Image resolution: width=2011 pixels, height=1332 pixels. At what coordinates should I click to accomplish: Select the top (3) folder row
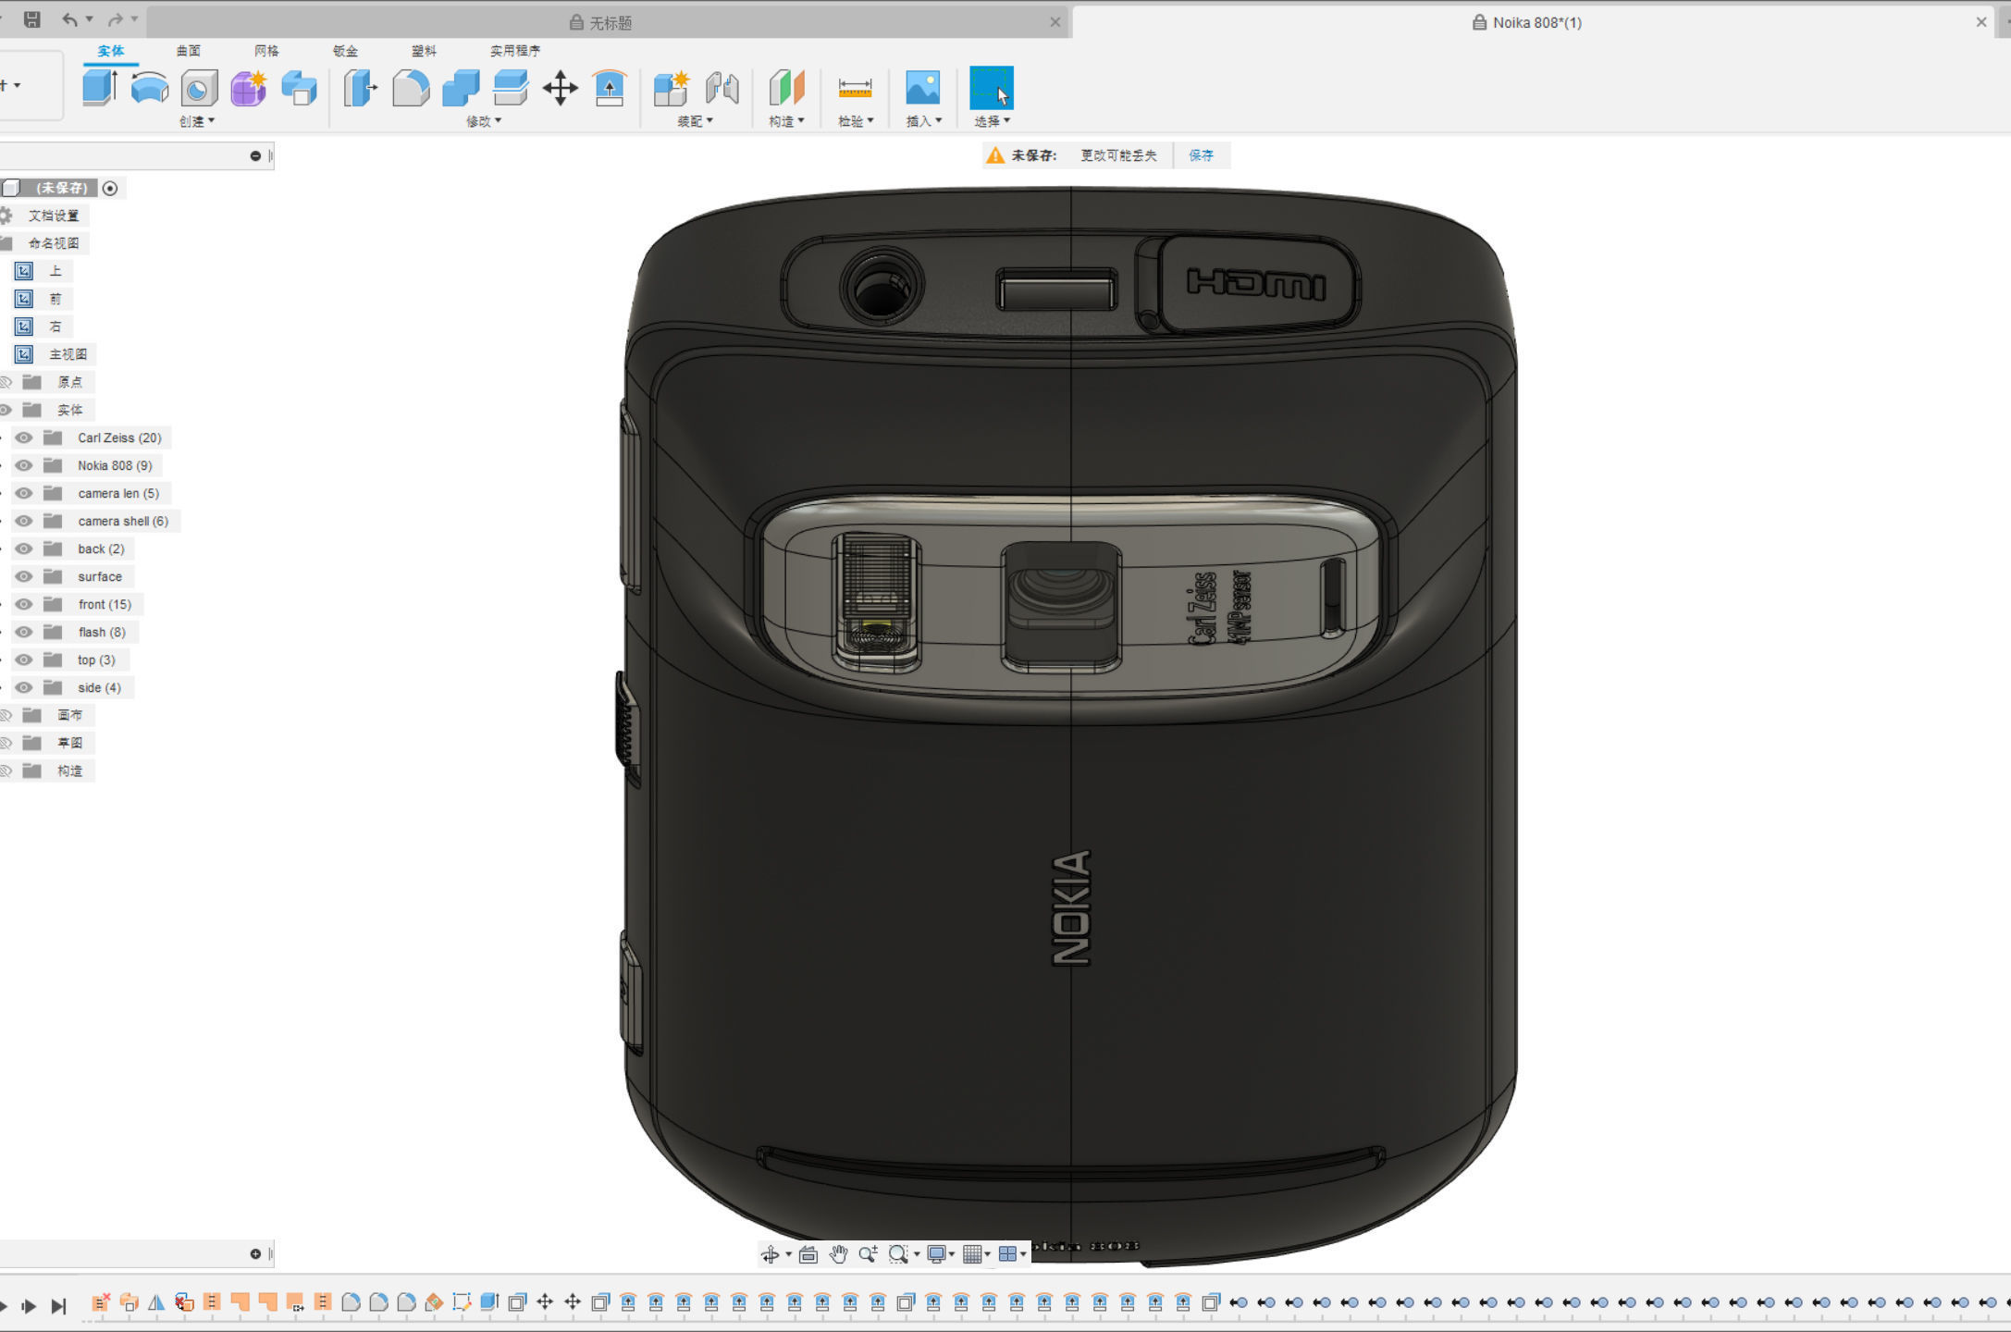click(96, 660)
